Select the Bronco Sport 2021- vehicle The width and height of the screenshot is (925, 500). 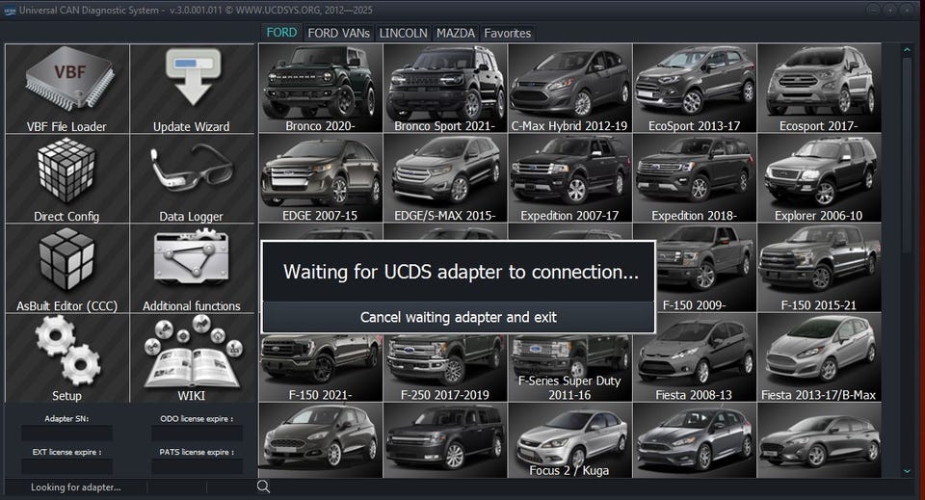click(445, 89)
